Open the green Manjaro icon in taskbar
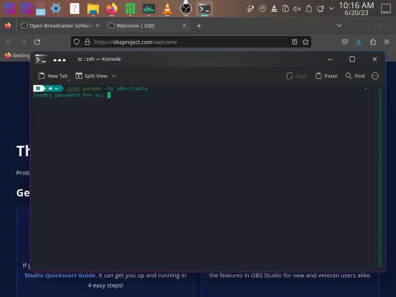This screenshot has height=297, width=396. [130, 9]
